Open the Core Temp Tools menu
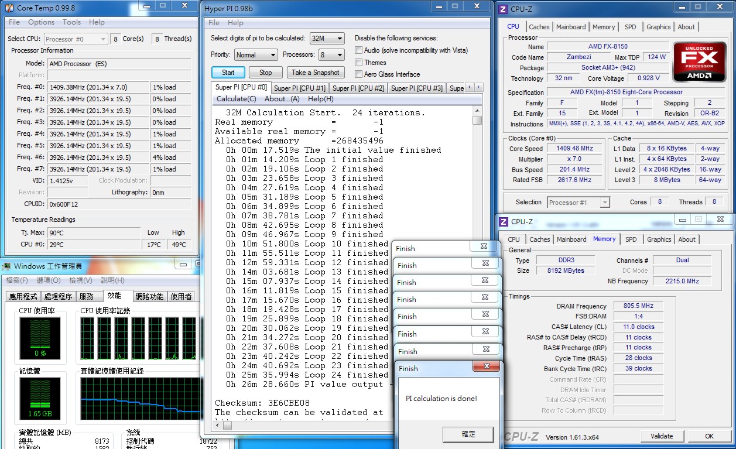The image size is (736, 449). [x=71, y=22]
